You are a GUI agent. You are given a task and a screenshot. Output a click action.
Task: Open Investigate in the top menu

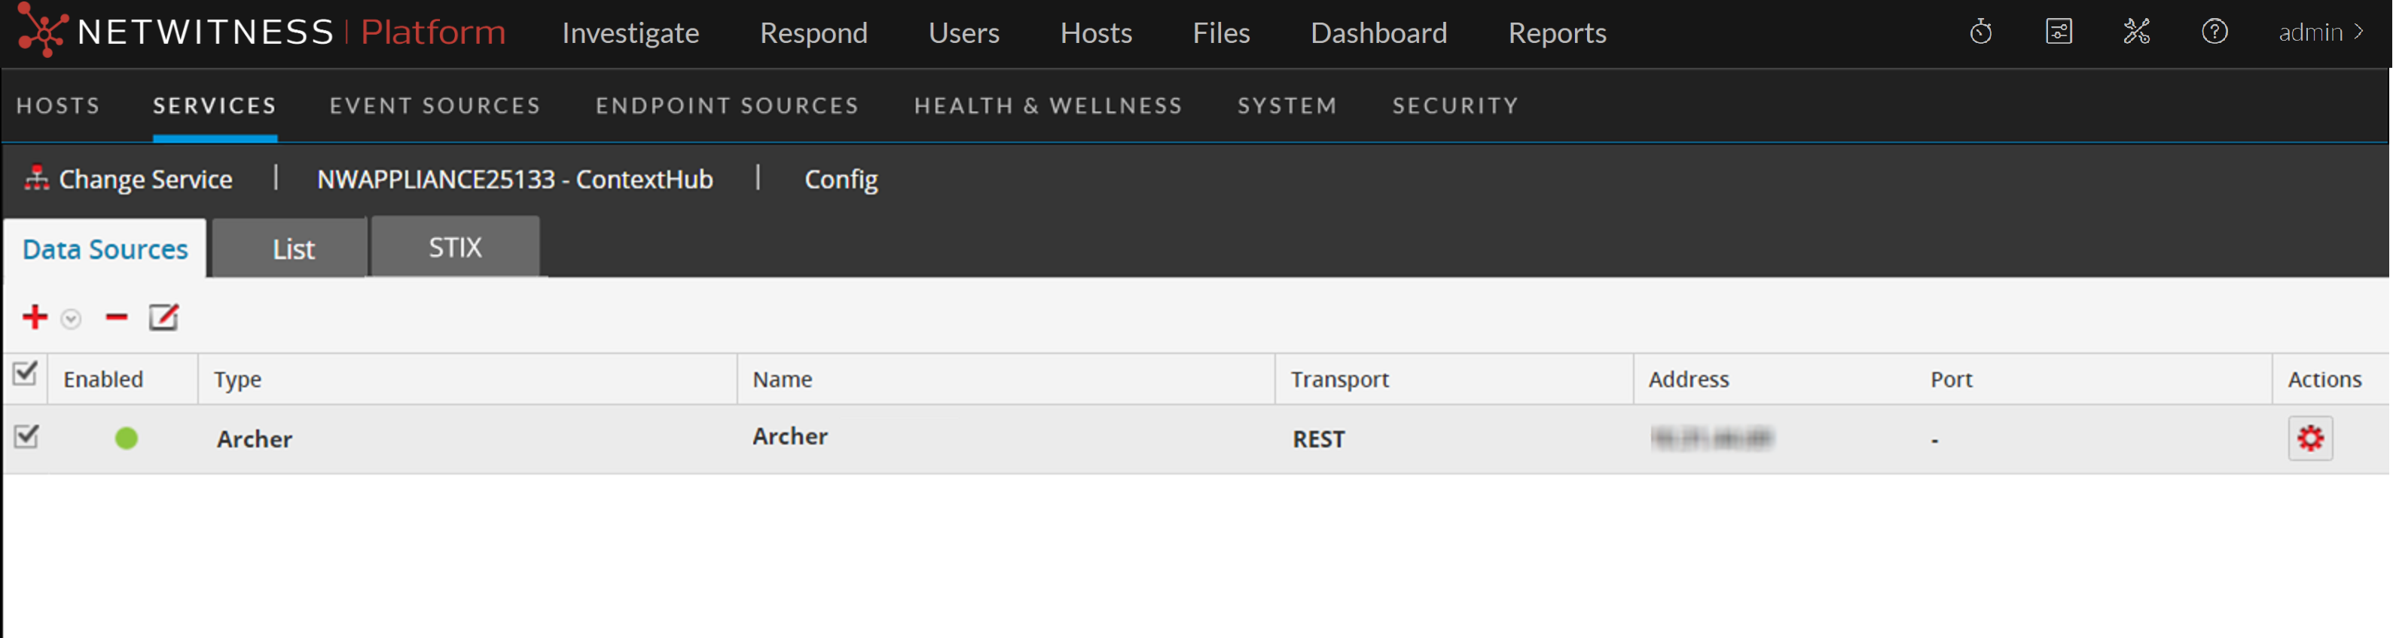pos(630,33)
